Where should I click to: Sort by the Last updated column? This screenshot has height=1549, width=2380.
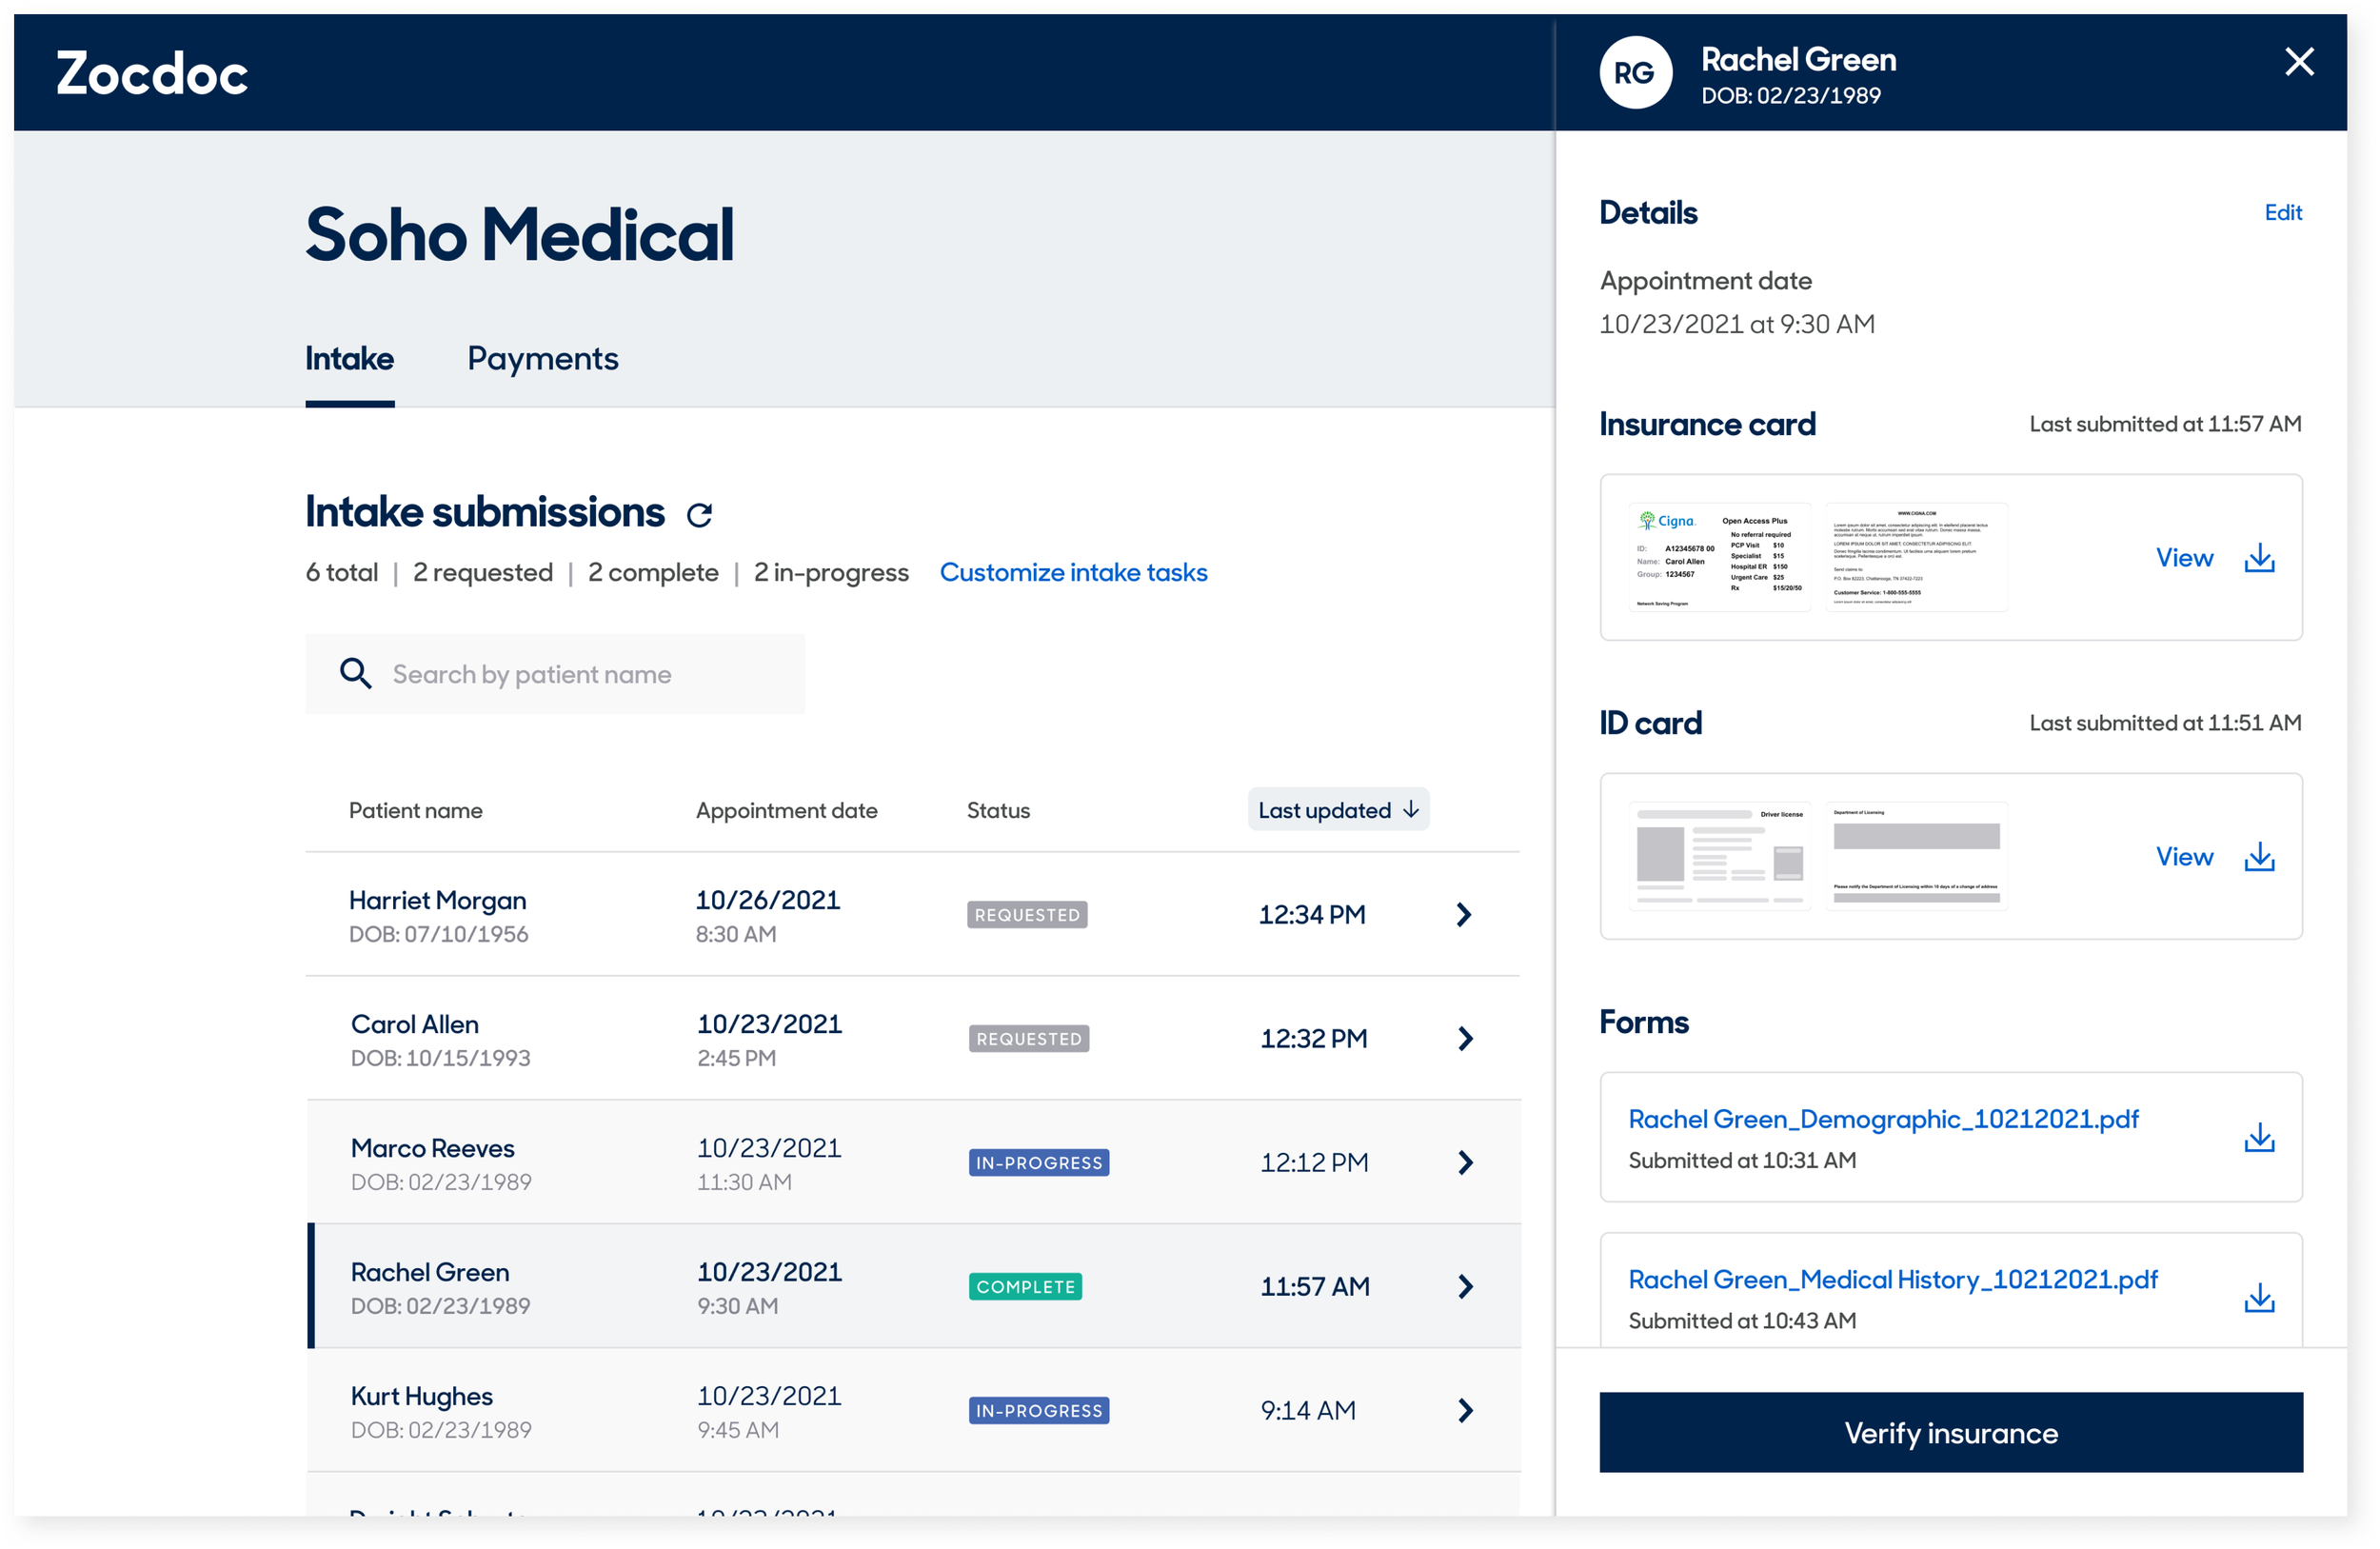[1337, 810]
